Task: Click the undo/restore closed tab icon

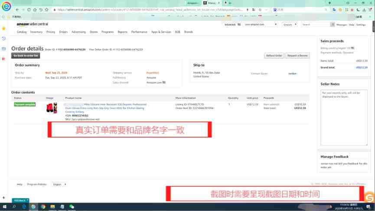Action: (x=41, y=10)
